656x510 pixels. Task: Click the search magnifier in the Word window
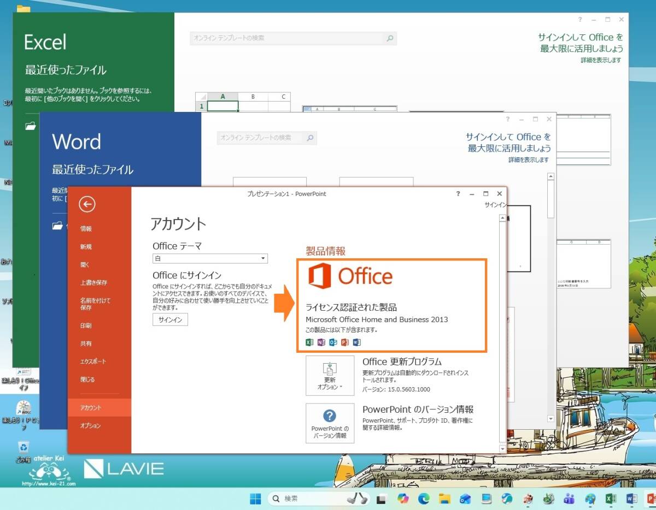[x=311, y=138]
